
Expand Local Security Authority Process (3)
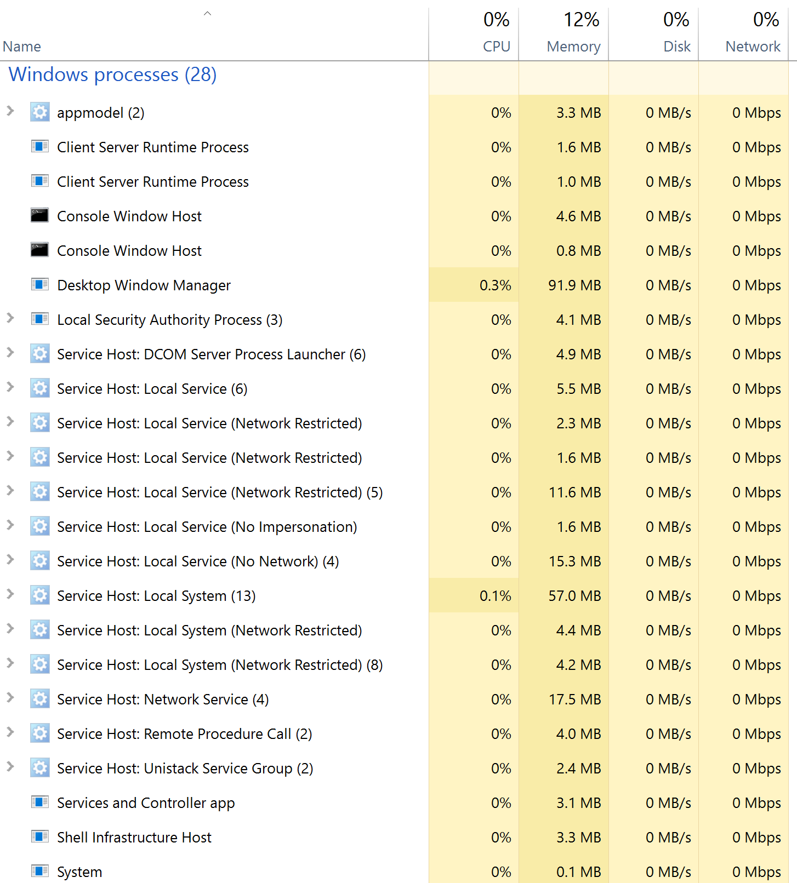(x=10, y=318)
